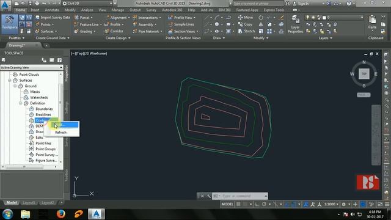Select Watersheds tree item
The width and height of the screenshot is (391, 220).
pos(39,98)
